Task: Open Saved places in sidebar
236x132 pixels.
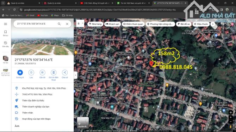Action: click(x=6, y=33)
